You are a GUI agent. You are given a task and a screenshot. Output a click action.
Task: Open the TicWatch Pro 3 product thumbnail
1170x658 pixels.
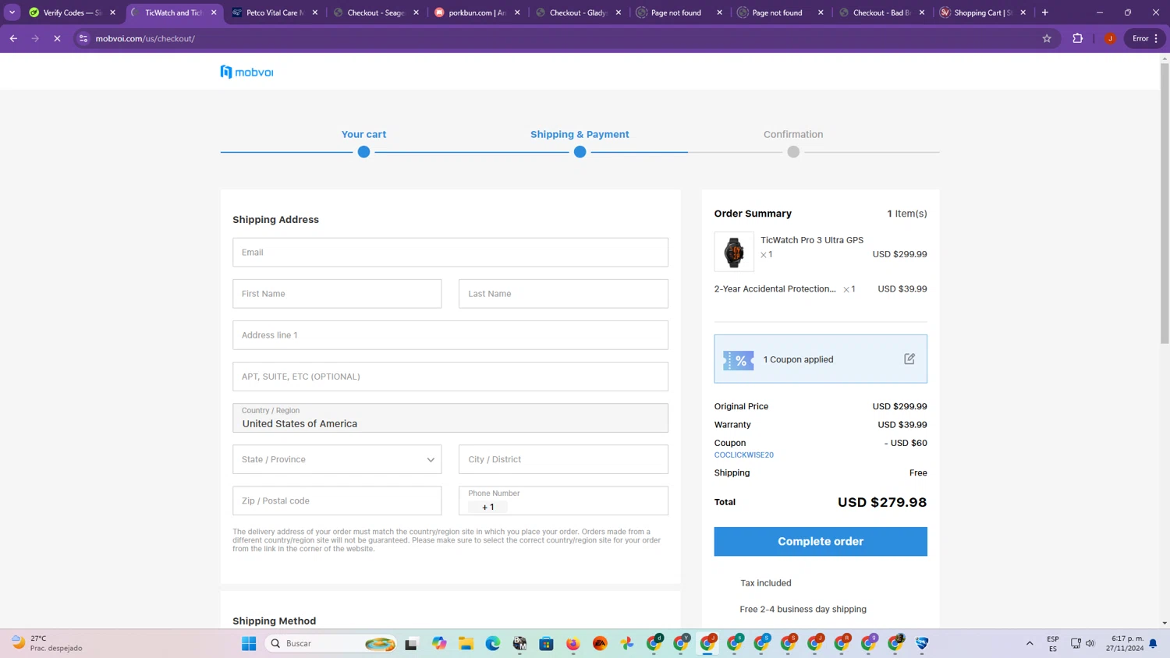734,252
